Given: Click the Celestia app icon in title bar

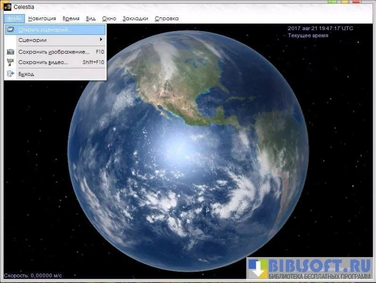Looking at the screenshot, I should 7,7.
